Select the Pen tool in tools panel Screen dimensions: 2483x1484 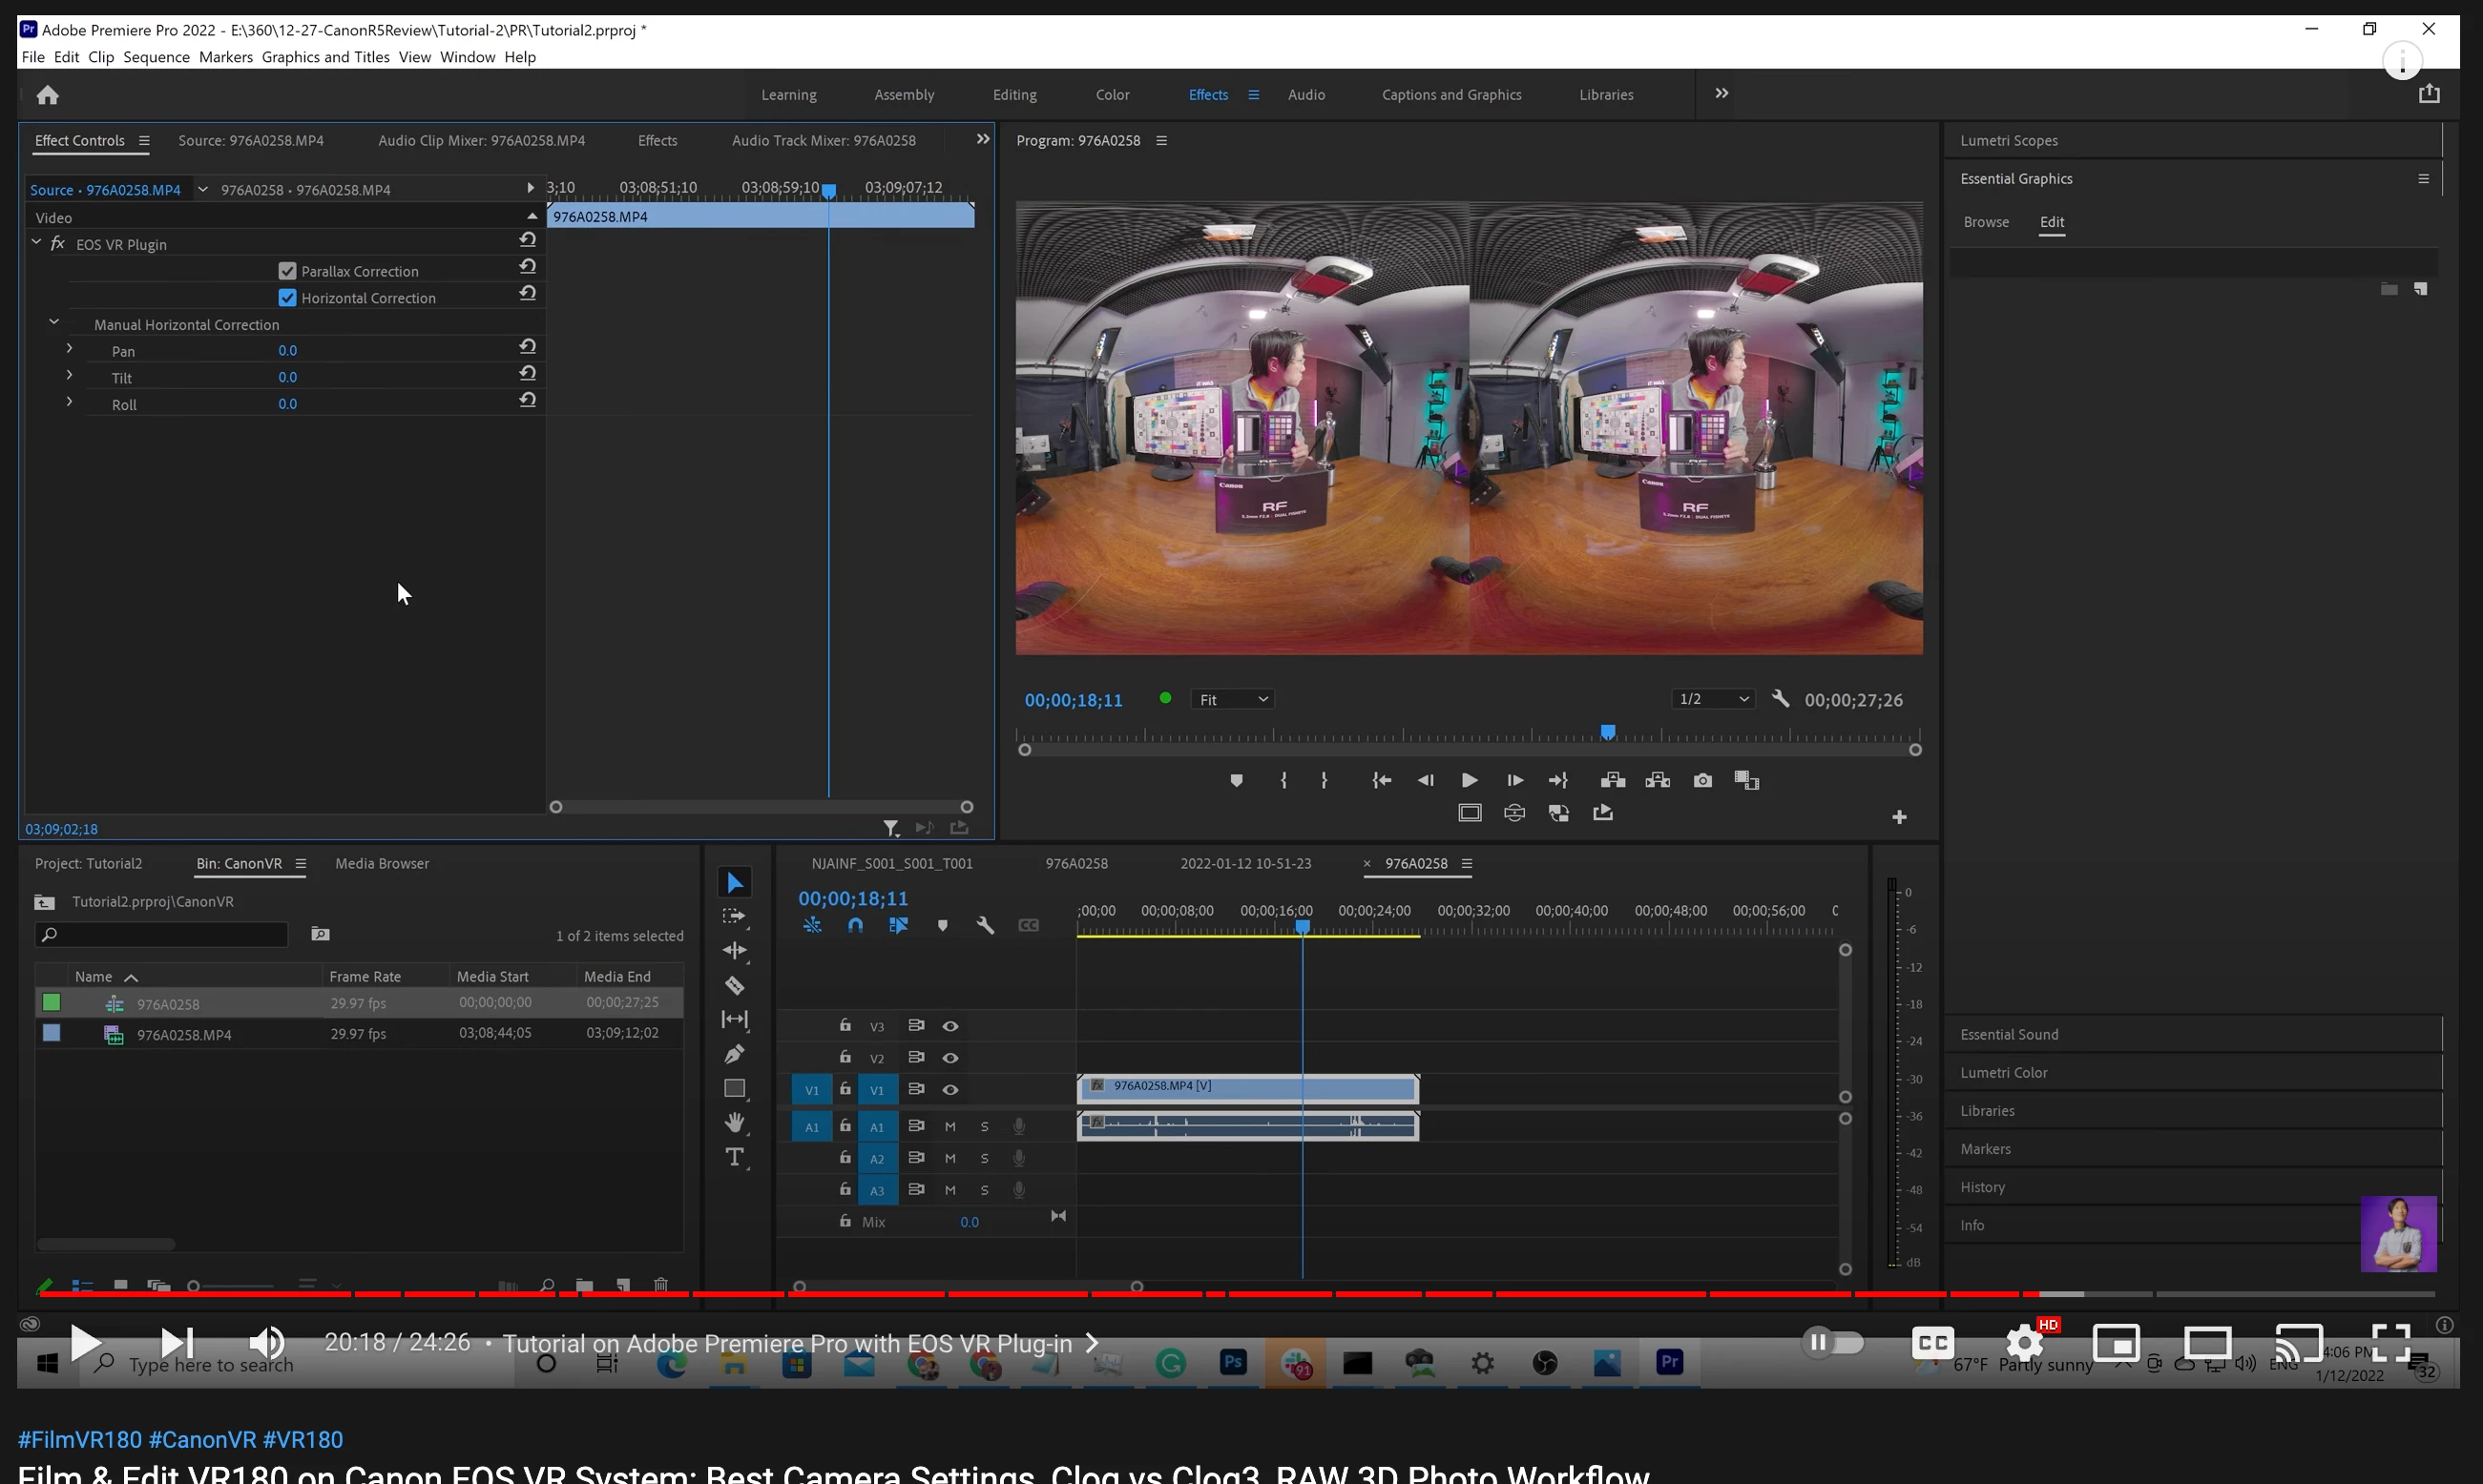[x=734, y=1054]
